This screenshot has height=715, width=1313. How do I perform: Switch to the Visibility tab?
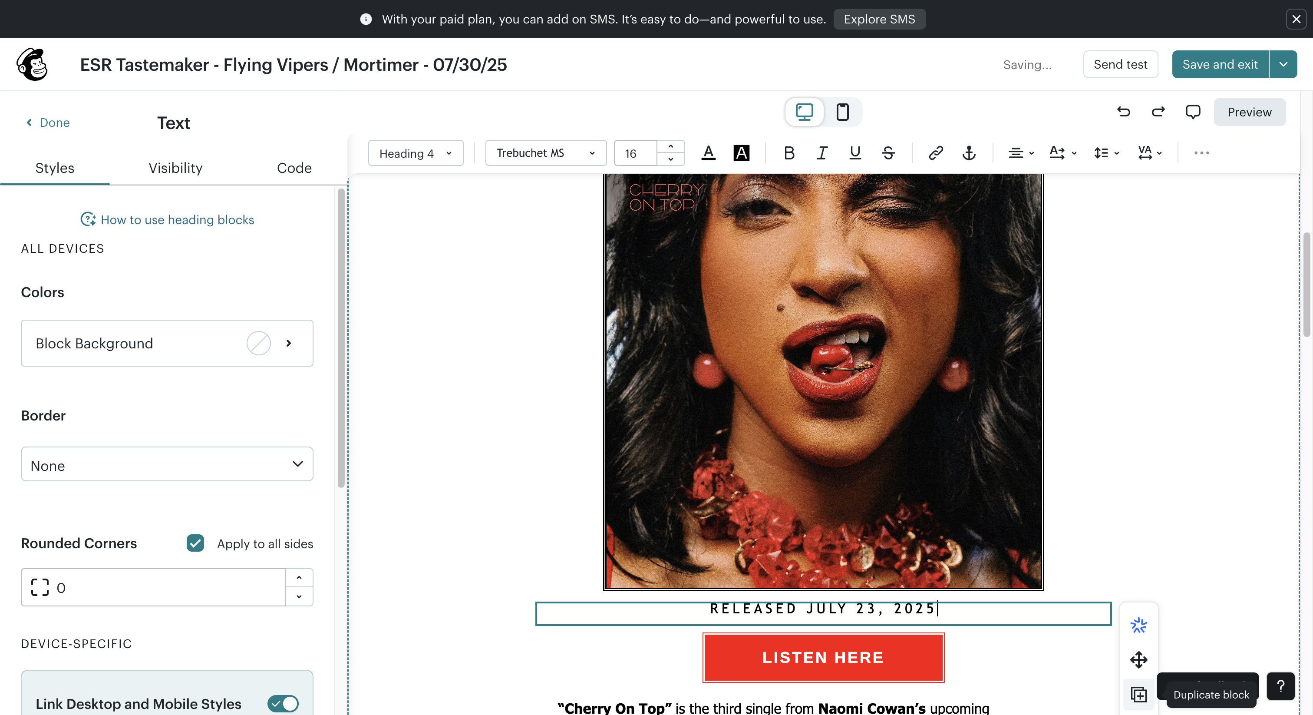(175, 168)
